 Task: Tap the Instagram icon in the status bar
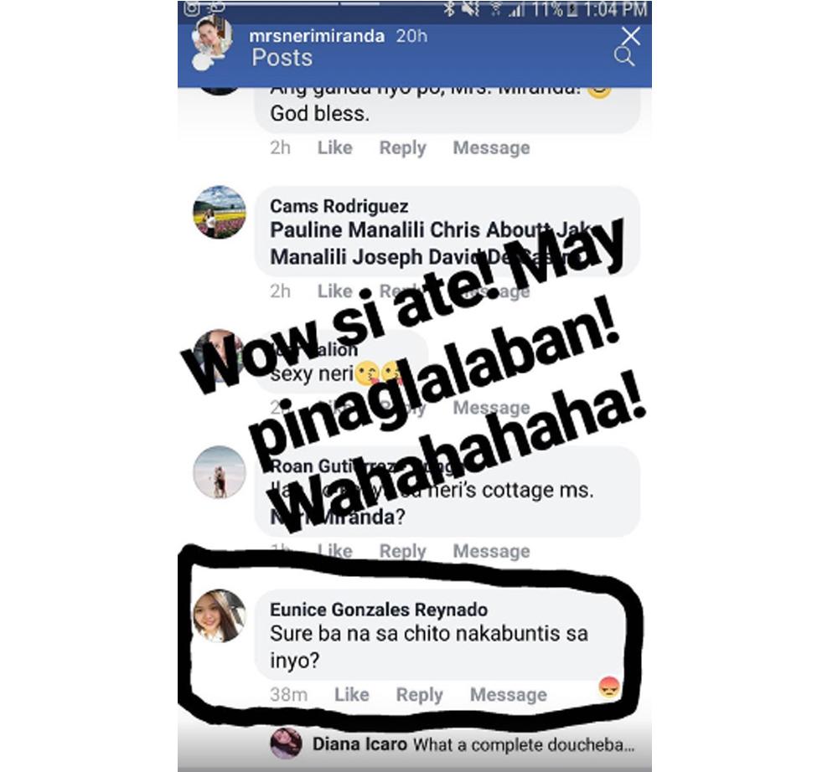coord(192,8)
